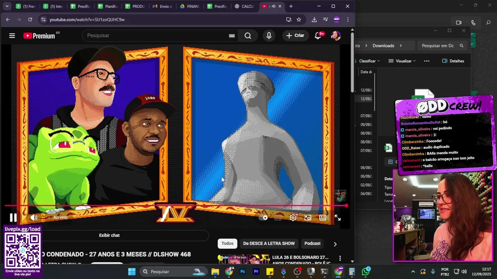Image resolution: width=497 pixels, height=279 pixels.
Task: Click Downloads breadcrumb in File Explorer
Action: pyautogui.click(x=383, y=46)
